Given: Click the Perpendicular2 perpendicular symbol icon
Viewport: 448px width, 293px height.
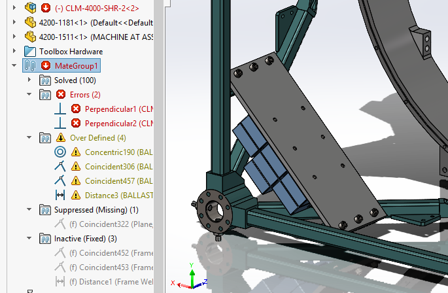Looking at the screenshot, I should [x=60, y=123].
